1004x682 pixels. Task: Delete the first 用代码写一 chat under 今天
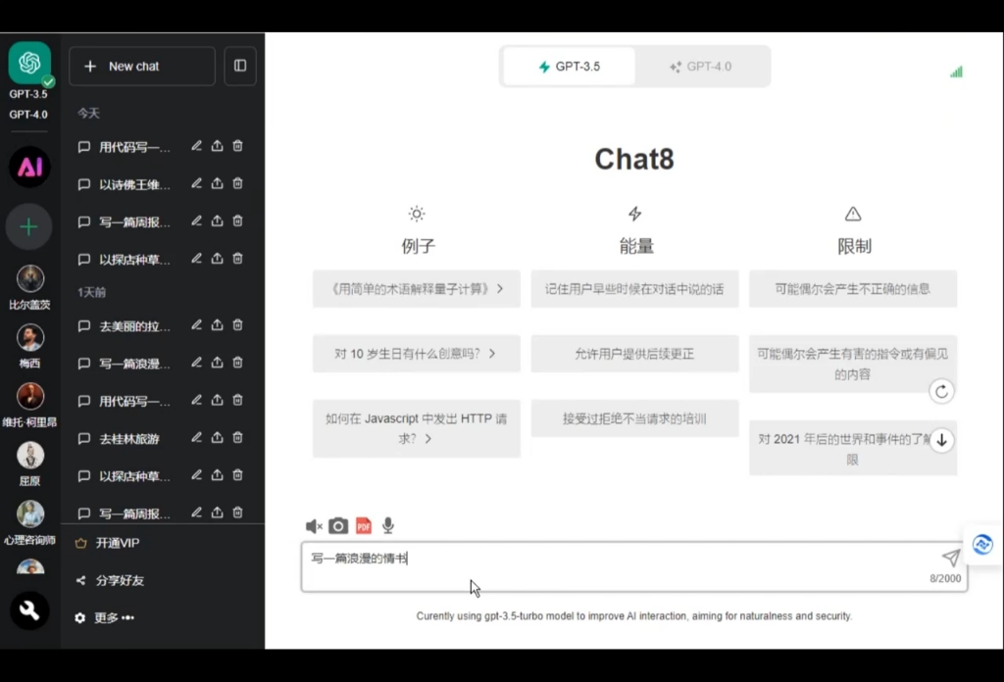237,146
